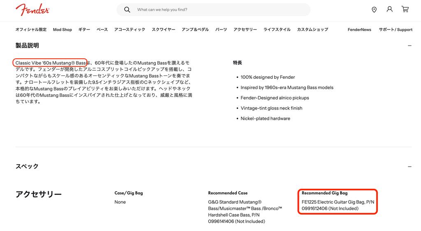This screenshot has width=421, height=231.
Task: Click the Fender logo
Action: [x=32, y=9]
